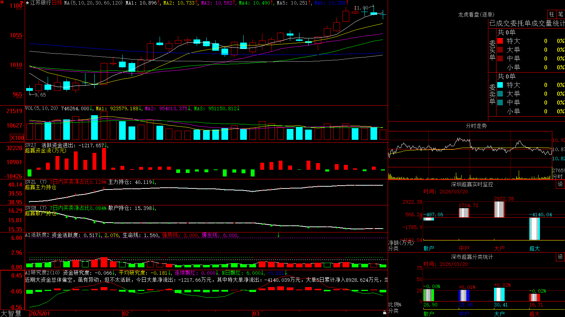Viewport: 565px width, 317px height.
Task: Click the bright red 特大 buy-order swatch
Action: pyautogui.click(x=500, y=41)
